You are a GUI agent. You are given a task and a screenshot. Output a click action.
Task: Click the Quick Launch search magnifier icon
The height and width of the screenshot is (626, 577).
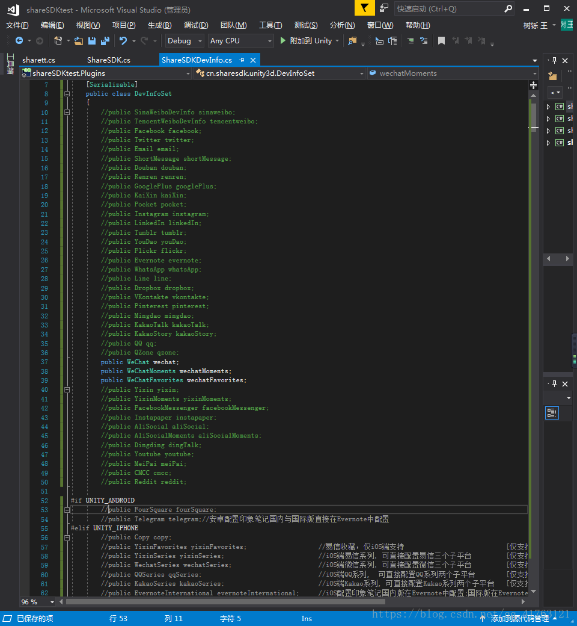(508, 8)
